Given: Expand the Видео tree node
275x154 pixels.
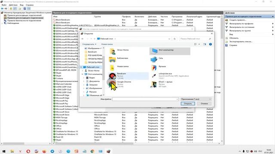Looking at the screenshot, I should tap(84, 78).
